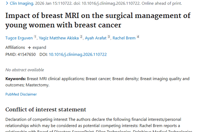Click the article title heading
The image size is (199, 132).
tap(98, 20)
